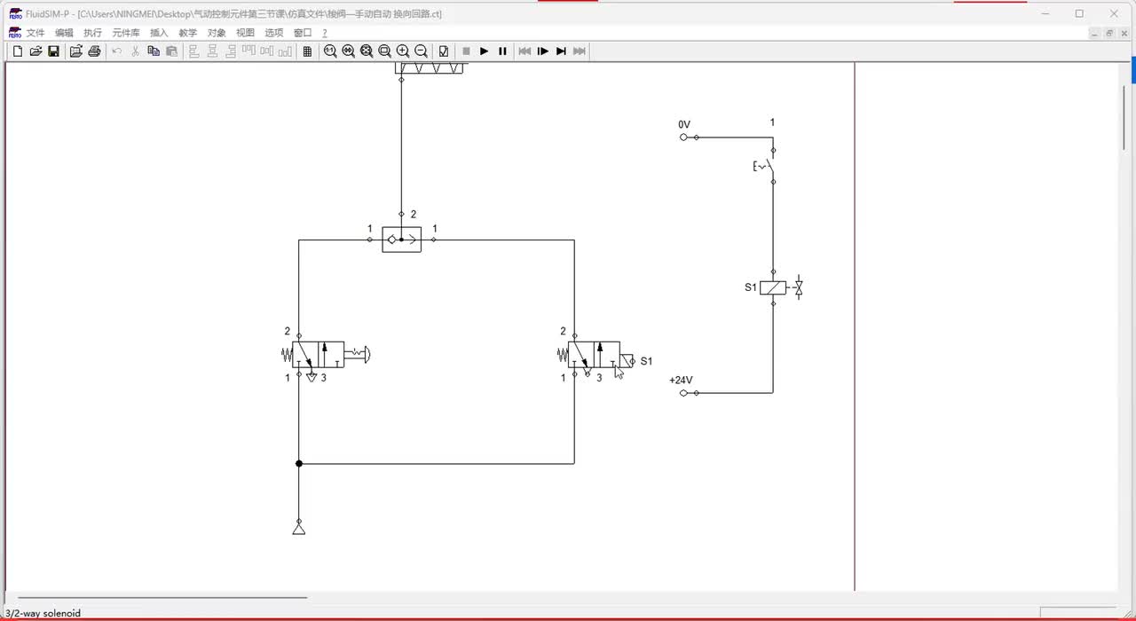Open the 对象 menu

(217, 33)
